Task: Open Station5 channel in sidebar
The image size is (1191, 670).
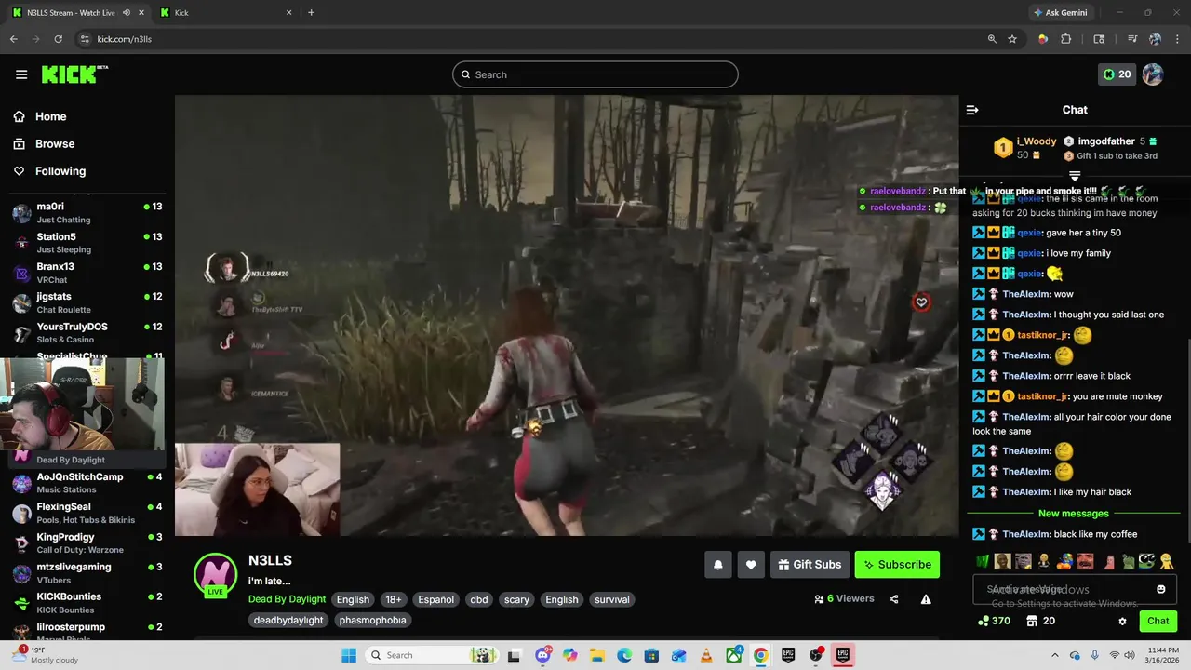Action: (x=87, y=243)
